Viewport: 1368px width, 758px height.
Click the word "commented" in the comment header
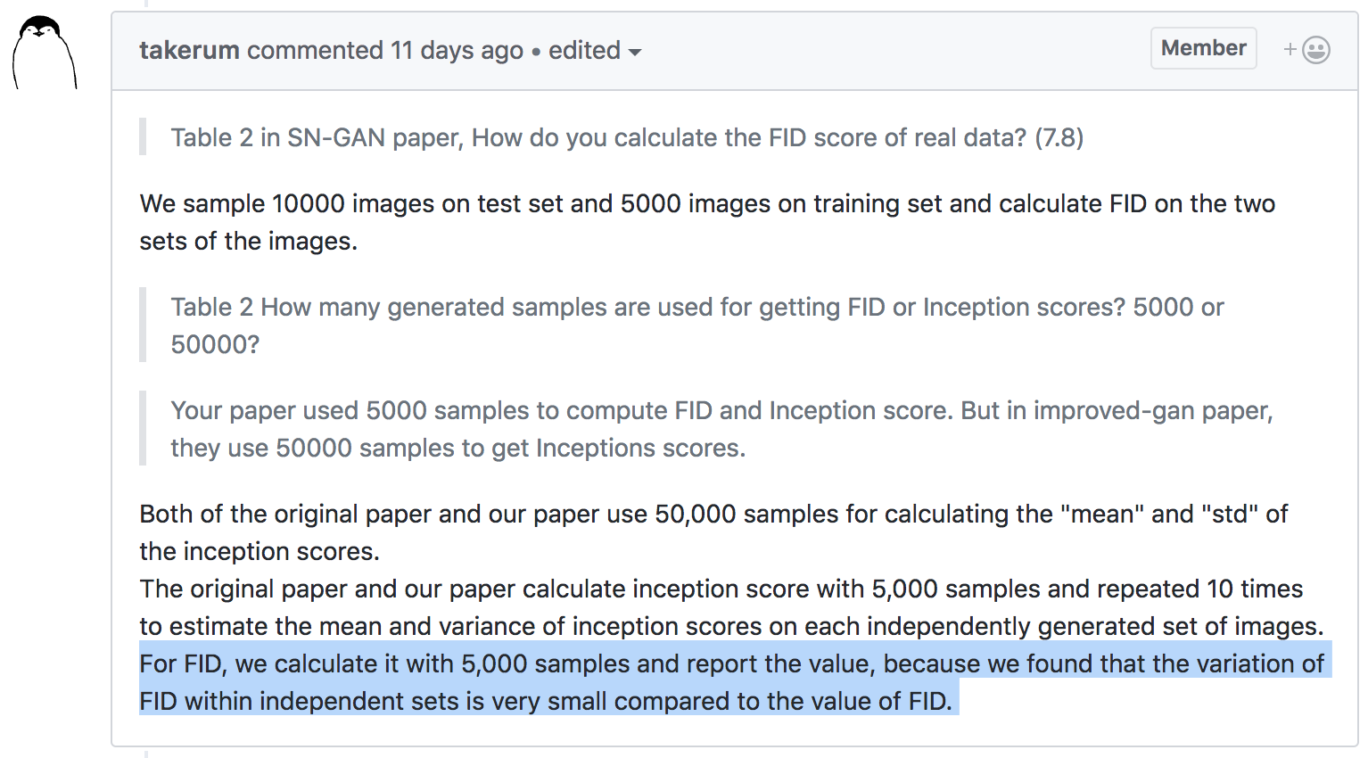pos(315,51)
